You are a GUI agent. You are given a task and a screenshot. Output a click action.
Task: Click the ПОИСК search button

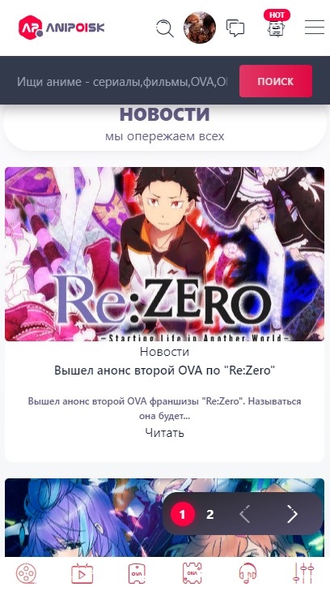pyautogui.click(x=276, y=81)
